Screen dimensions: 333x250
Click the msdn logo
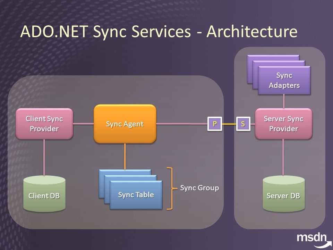tap(314, 240)
